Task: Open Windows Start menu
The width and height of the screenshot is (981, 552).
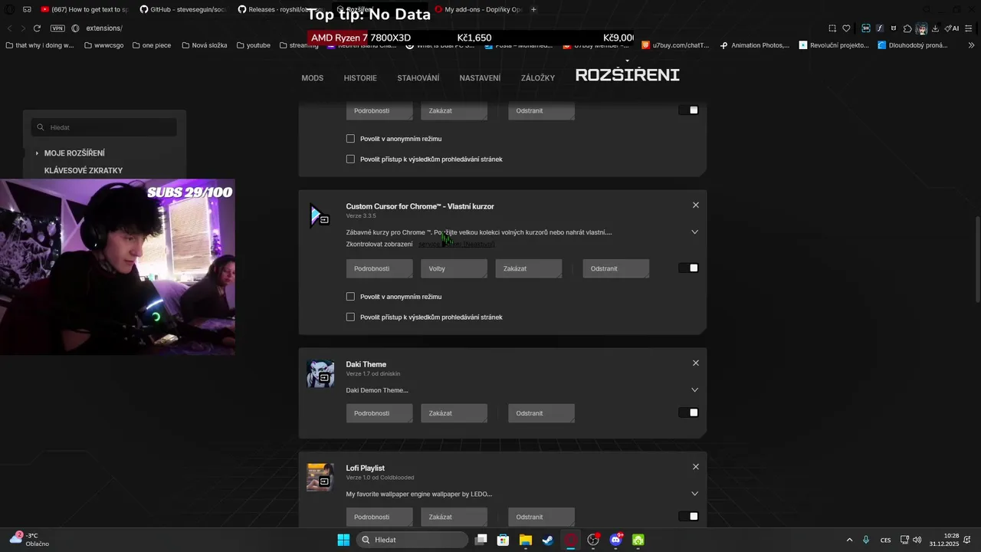Action: [343, 540]
